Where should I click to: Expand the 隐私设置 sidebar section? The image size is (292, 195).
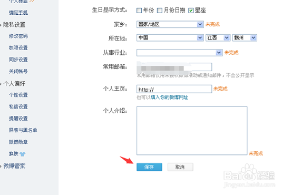tap(14, 25)
